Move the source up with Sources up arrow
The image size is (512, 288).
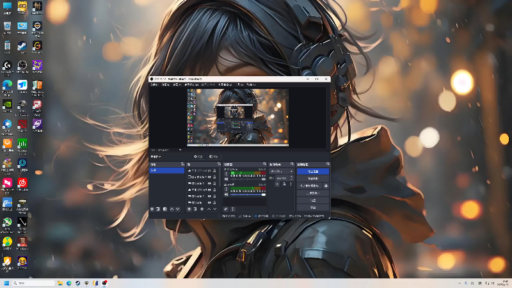coord(209,209)
